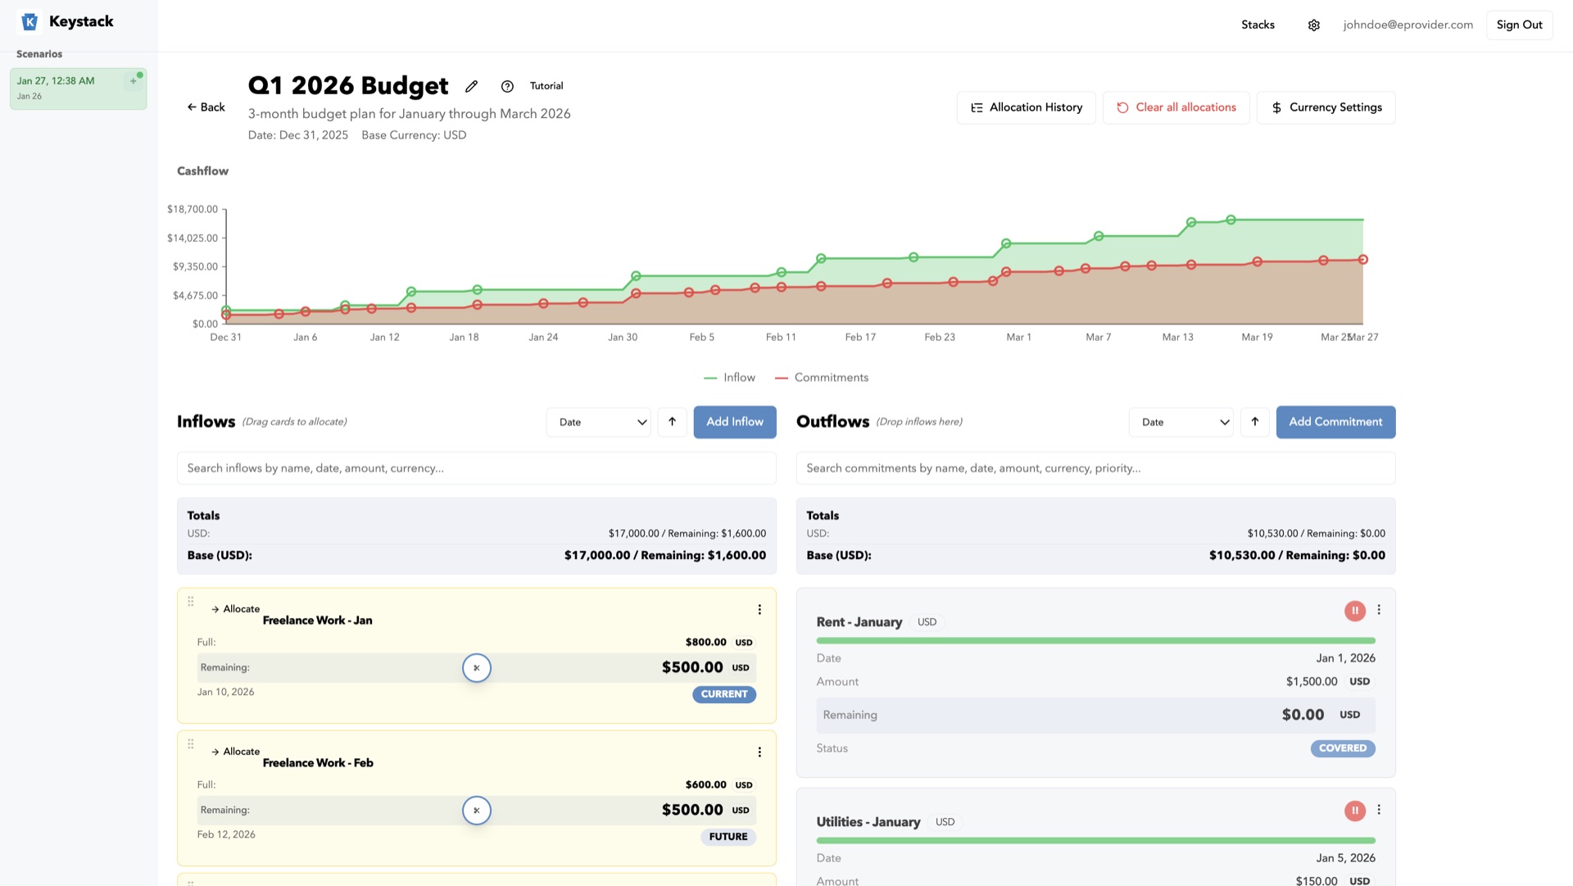Click the dollar sign Currency Settings icon

(1276, 107)
